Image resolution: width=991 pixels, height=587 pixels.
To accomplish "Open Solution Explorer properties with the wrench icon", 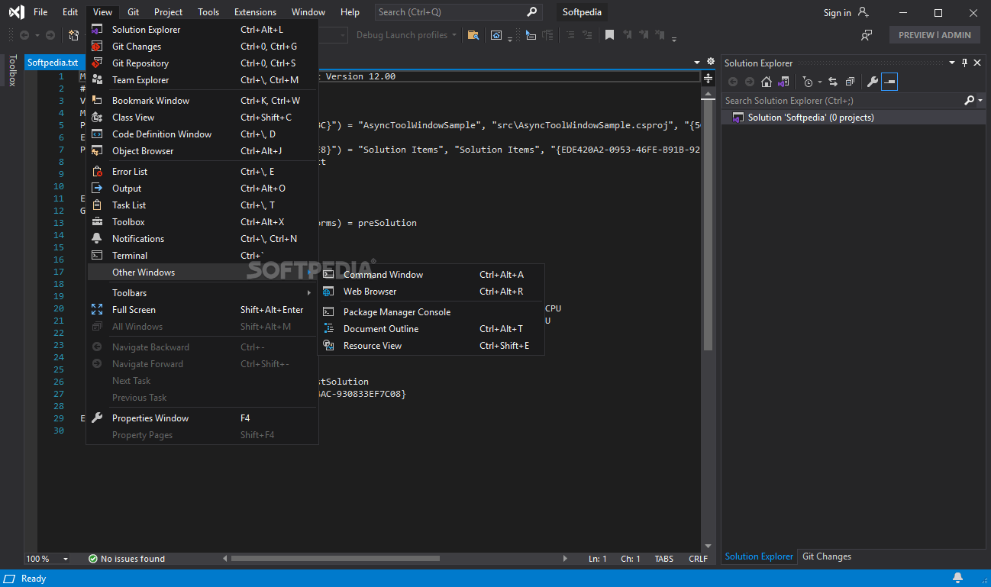I will click(872, 82).
